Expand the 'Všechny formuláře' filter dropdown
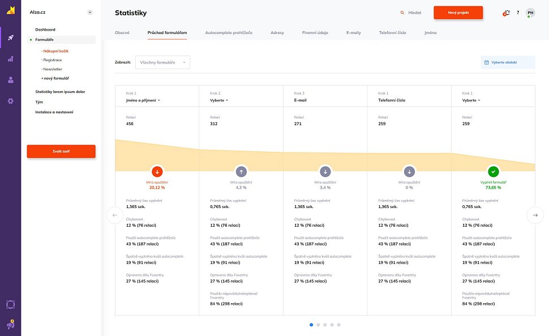The image size is (549, 336). coord(162,62)
